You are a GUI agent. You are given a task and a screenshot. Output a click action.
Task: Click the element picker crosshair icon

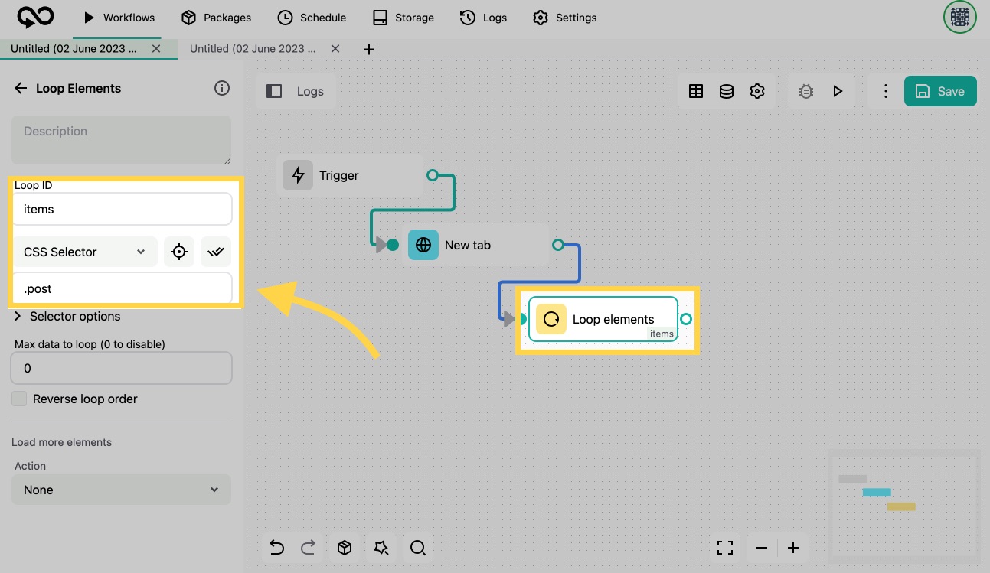[x=178, y=252]
